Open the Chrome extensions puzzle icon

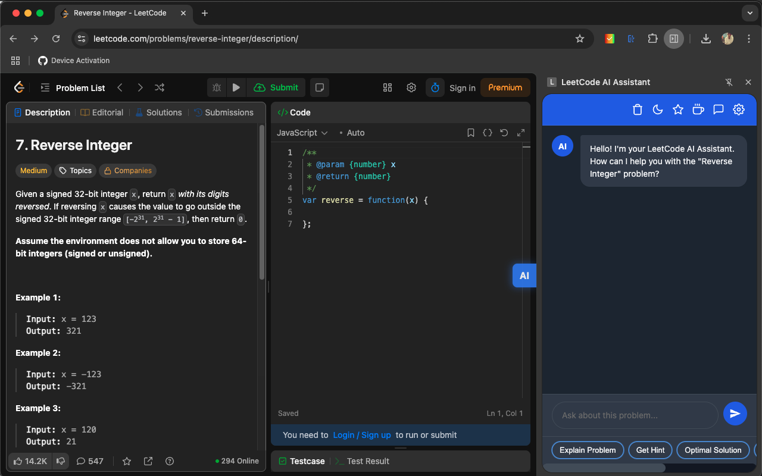point(652,39)
